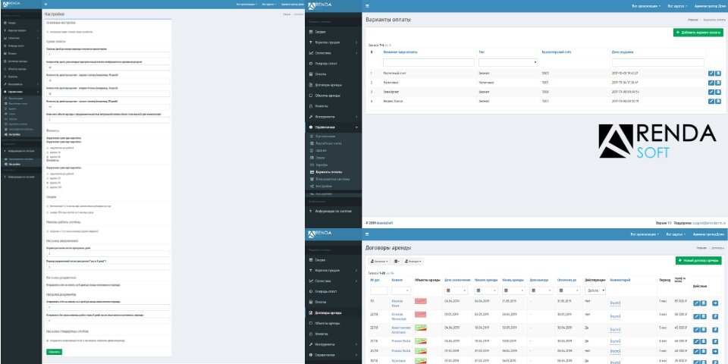The image size is (728, 364).
Task: Sort contracts by Клиент column header
Action: tap(397, 281)
